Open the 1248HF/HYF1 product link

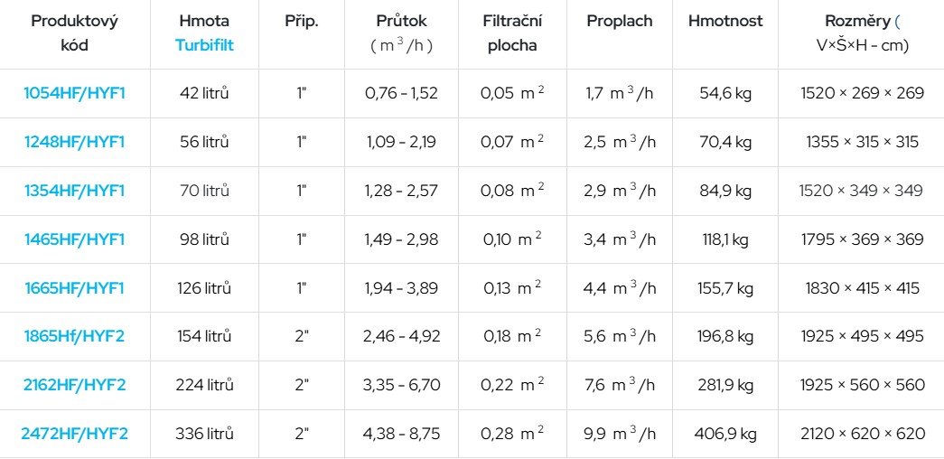[x=75, y=142]
